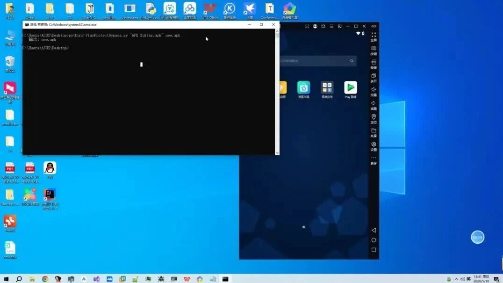
Task: Open the green app market icon in emulator
Action: click(x=303, y=89)
